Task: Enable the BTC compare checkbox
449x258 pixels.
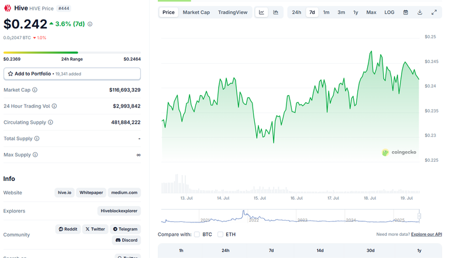Action: click(x=196, y=234)
